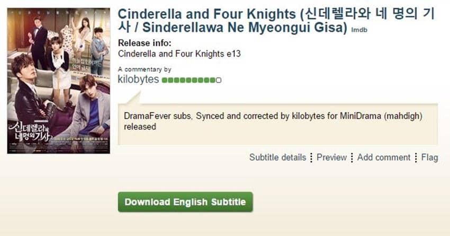
Task: Preview the subtitle
Action: [331, 158]
